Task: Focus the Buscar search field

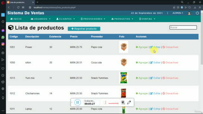Action: 183,28
